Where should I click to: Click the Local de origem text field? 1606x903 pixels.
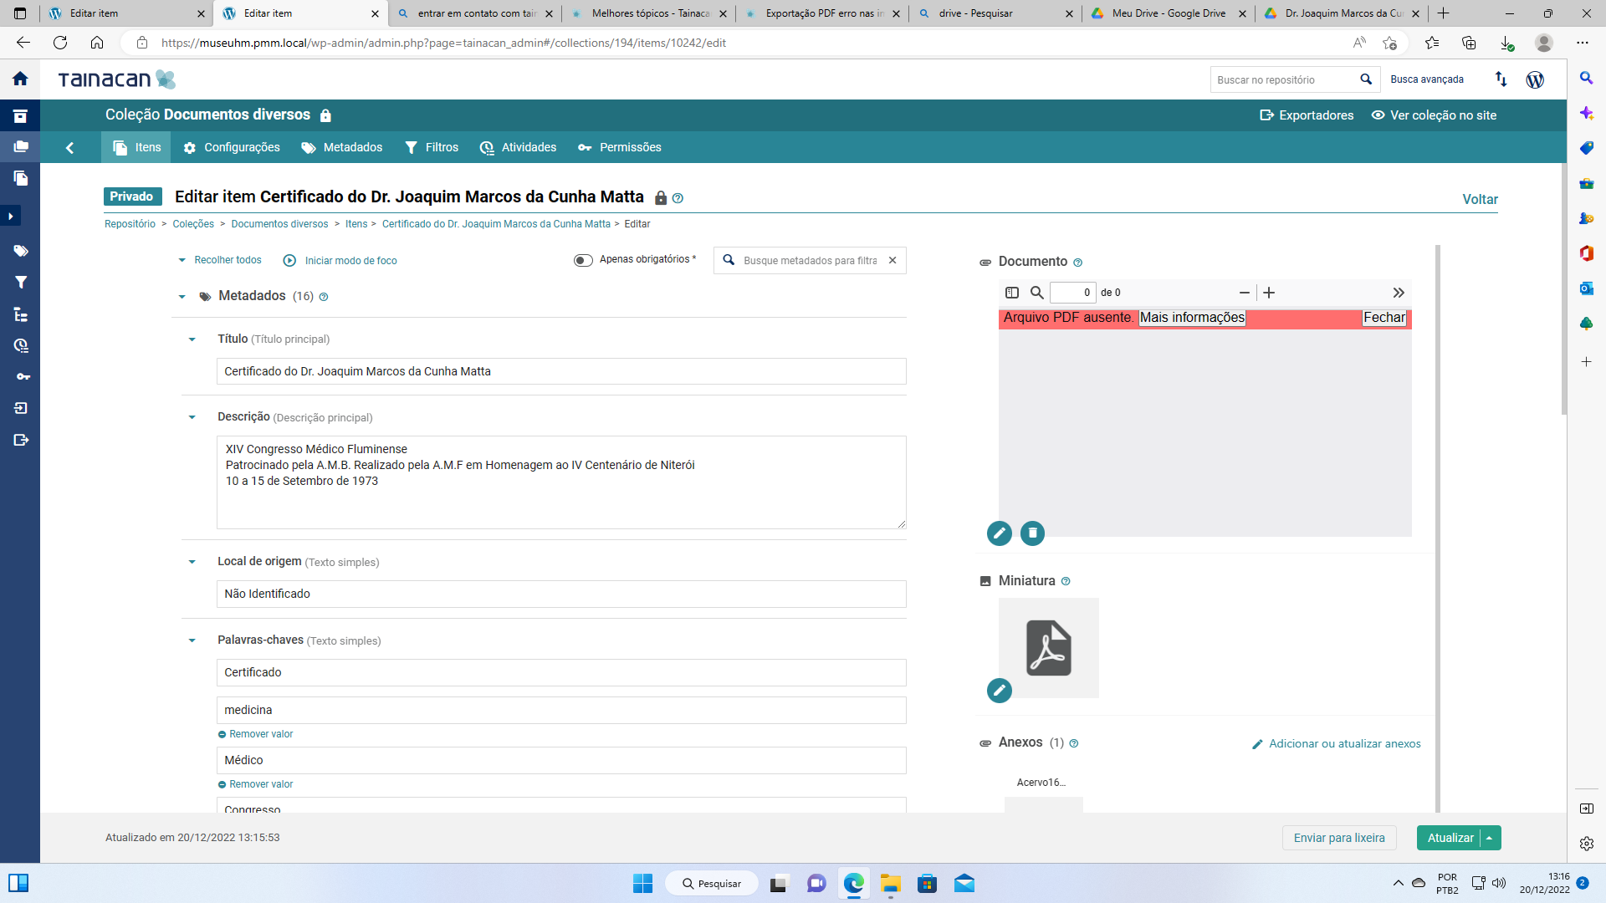pyautogui.click(x=560, y=594)
